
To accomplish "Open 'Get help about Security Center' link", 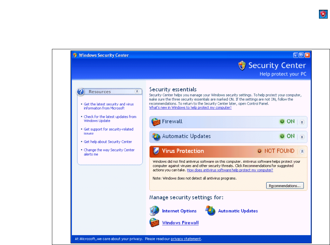I will point(108,142).
